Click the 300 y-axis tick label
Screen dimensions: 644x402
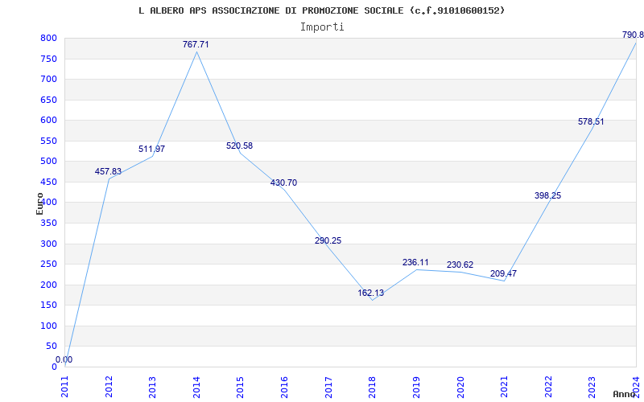click(48, 244)
